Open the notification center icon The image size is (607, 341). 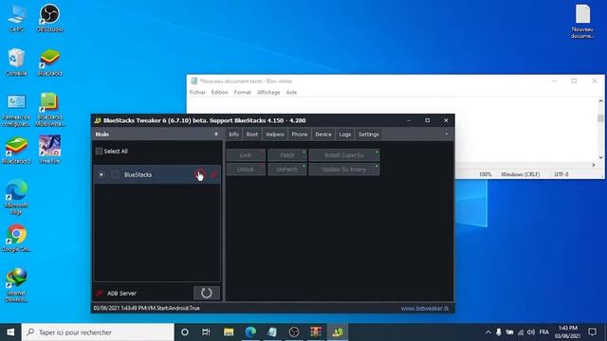tap(592, 332)
